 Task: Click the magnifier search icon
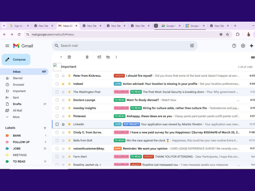(x=56, y=46)
